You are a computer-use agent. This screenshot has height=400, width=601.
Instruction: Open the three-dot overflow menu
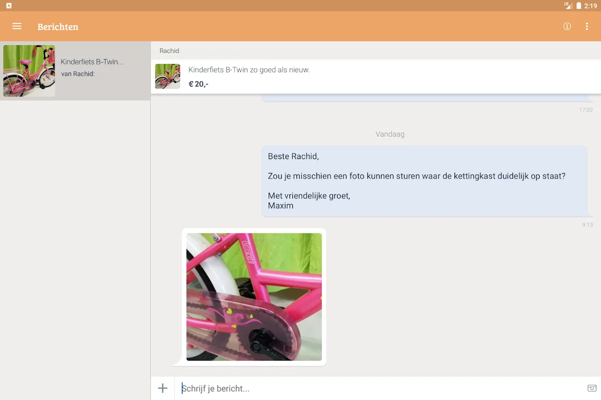(x=587, y=26)
